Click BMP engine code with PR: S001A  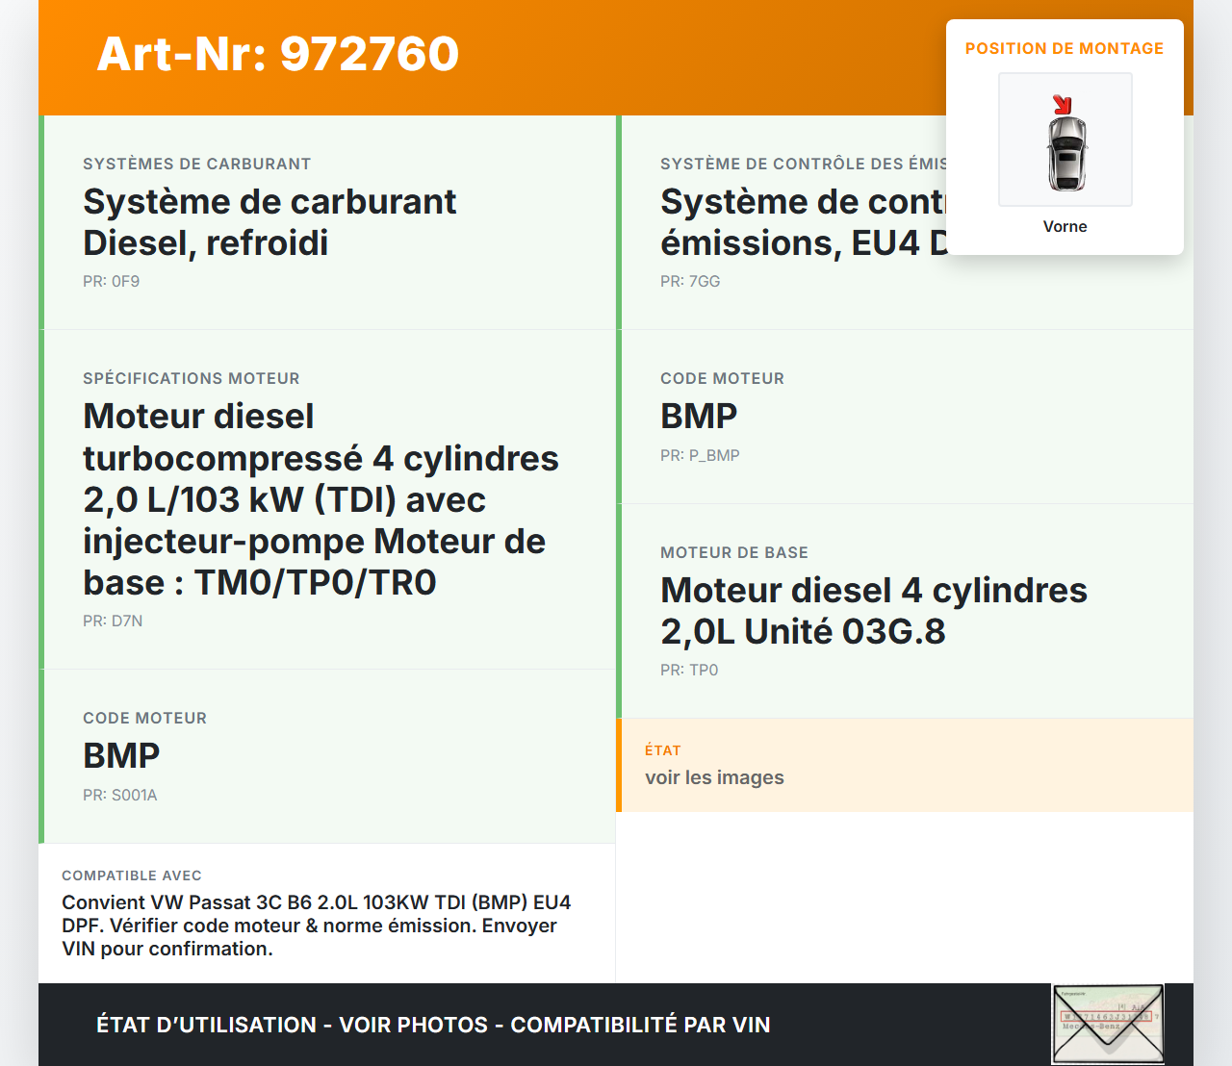[x=121, y=756]
